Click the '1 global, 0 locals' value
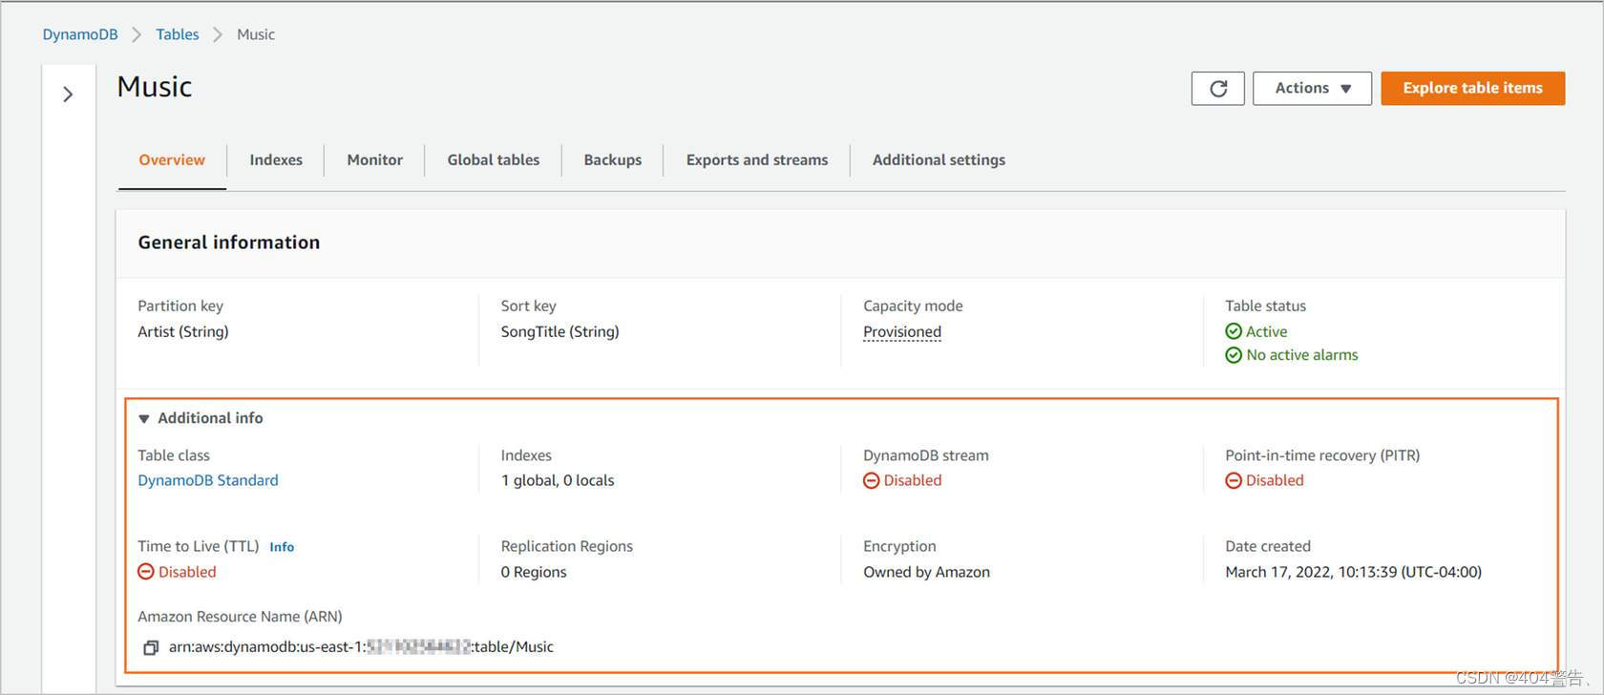The width and height of the screenshot is (1604, 695). coord(558,480)
